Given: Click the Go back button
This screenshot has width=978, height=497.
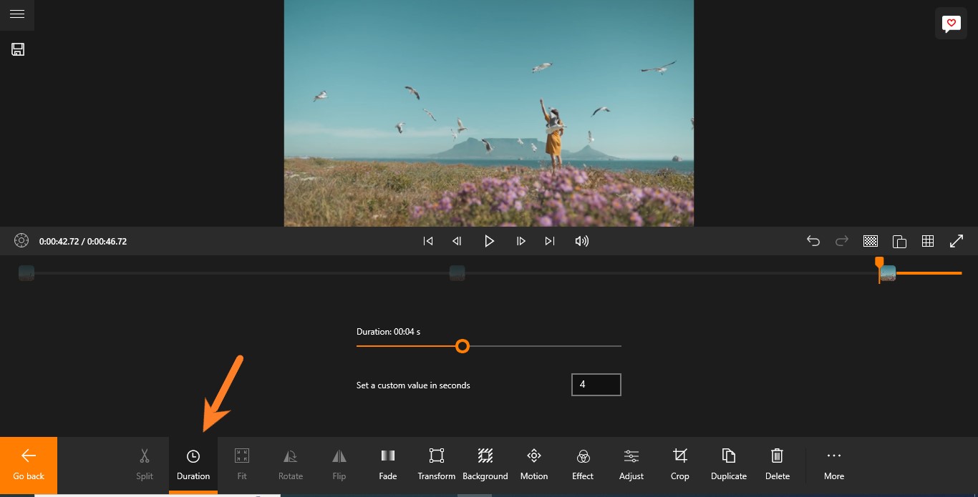Looking at the screenshot, I should (x=29, y=465).
